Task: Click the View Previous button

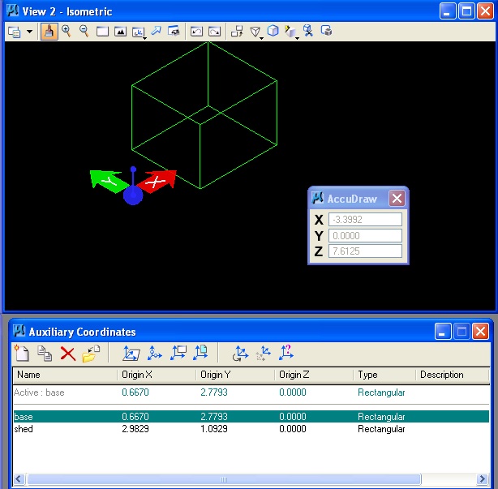Action: click(196, 32)
